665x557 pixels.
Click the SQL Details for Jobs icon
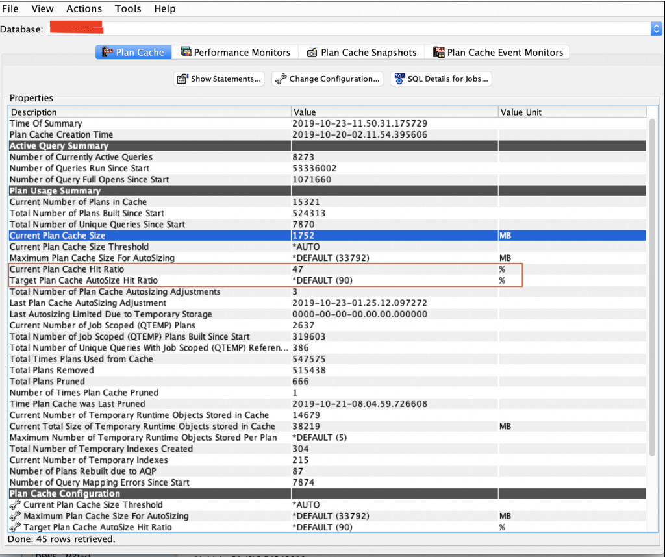coord(399,79)
